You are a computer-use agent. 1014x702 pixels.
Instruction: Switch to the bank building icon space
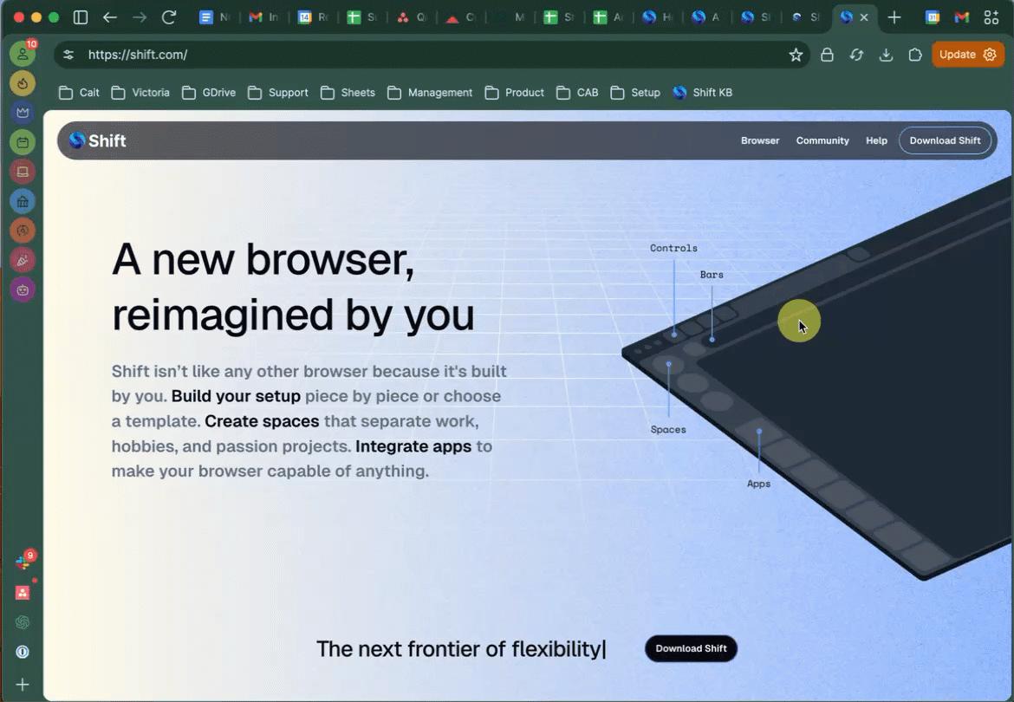[x=23, y=202]
